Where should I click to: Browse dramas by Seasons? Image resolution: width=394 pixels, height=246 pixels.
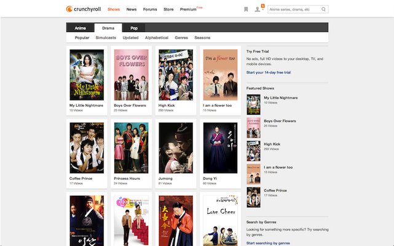pyautogui.click(x=202, y=37)
